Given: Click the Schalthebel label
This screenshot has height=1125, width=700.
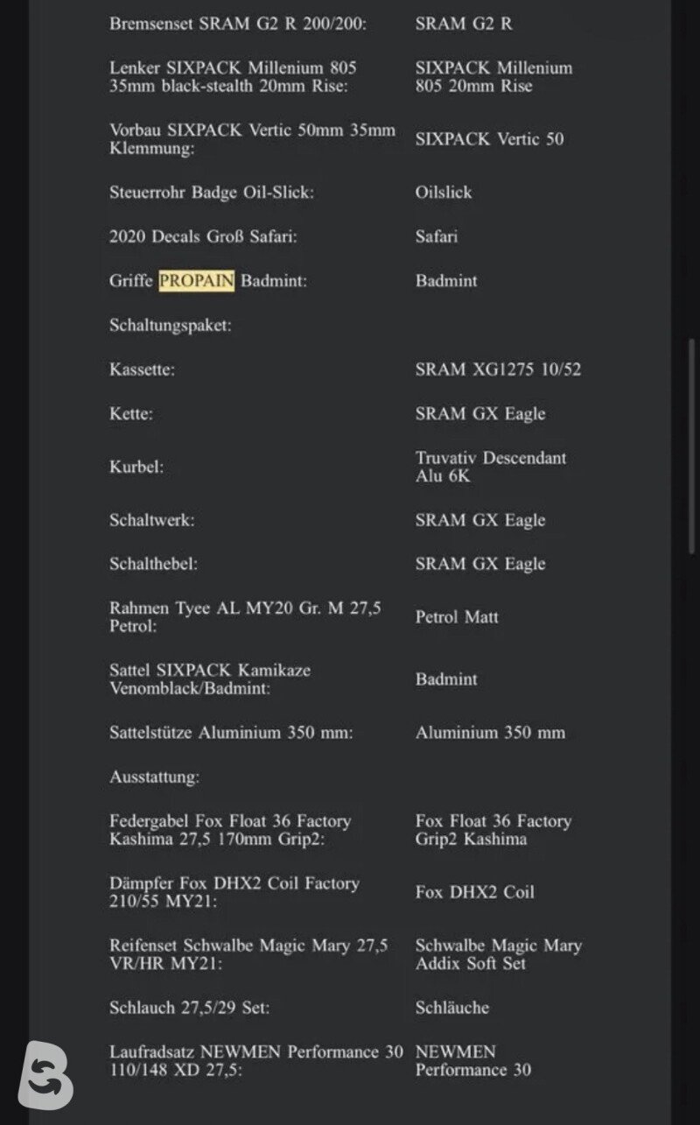Looking at the screenshot, I should click(153, 564).
